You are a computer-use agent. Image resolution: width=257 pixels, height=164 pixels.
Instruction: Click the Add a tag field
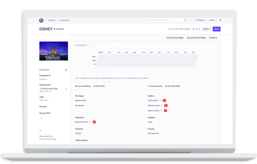coord(44,100)
